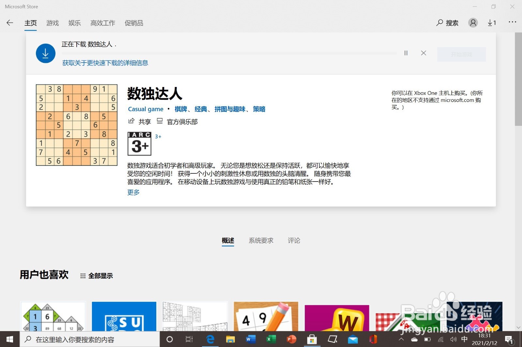Go back with the back arrow
522x347 pixels.
10,23
